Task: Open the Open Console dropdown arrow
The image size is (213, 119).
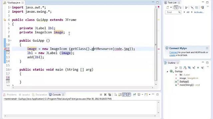Action: tap(149, 95)
